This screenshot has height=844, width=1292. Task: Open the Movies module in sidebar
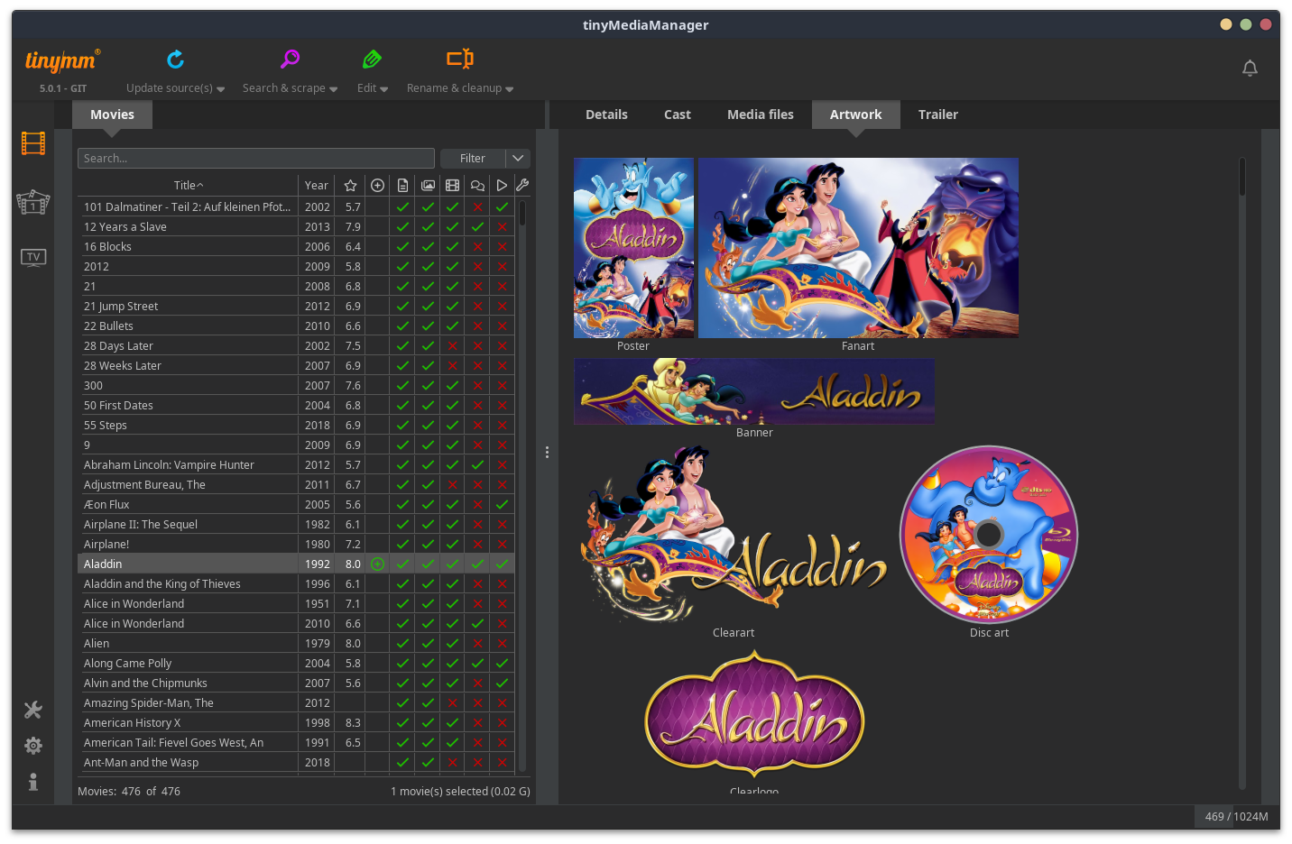pyautogui.click(x=33, y=143)
